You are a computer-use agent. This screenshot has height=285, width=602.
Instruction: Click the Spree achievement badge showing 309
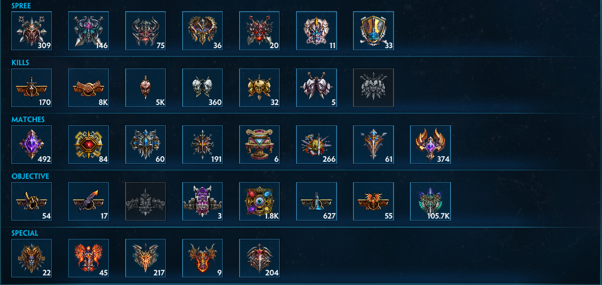pyautogui.click(x=32, y=30)
